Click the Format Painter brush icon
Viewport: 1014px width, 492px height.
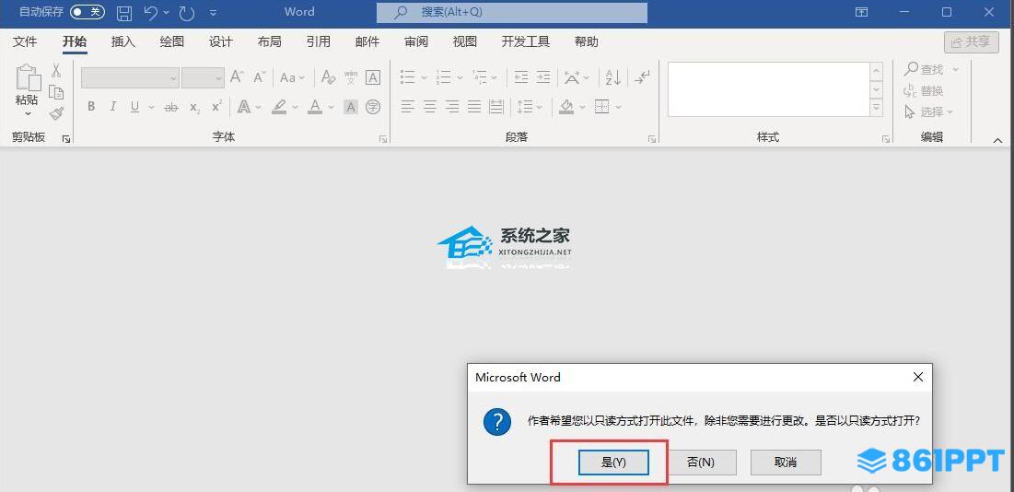coord(56,114)
